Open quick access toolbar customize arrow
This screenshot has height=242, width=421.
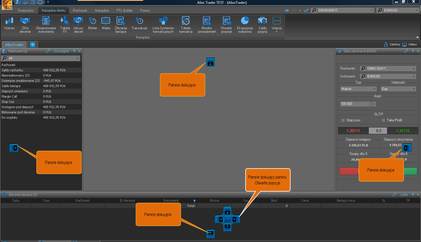point(48,2)
